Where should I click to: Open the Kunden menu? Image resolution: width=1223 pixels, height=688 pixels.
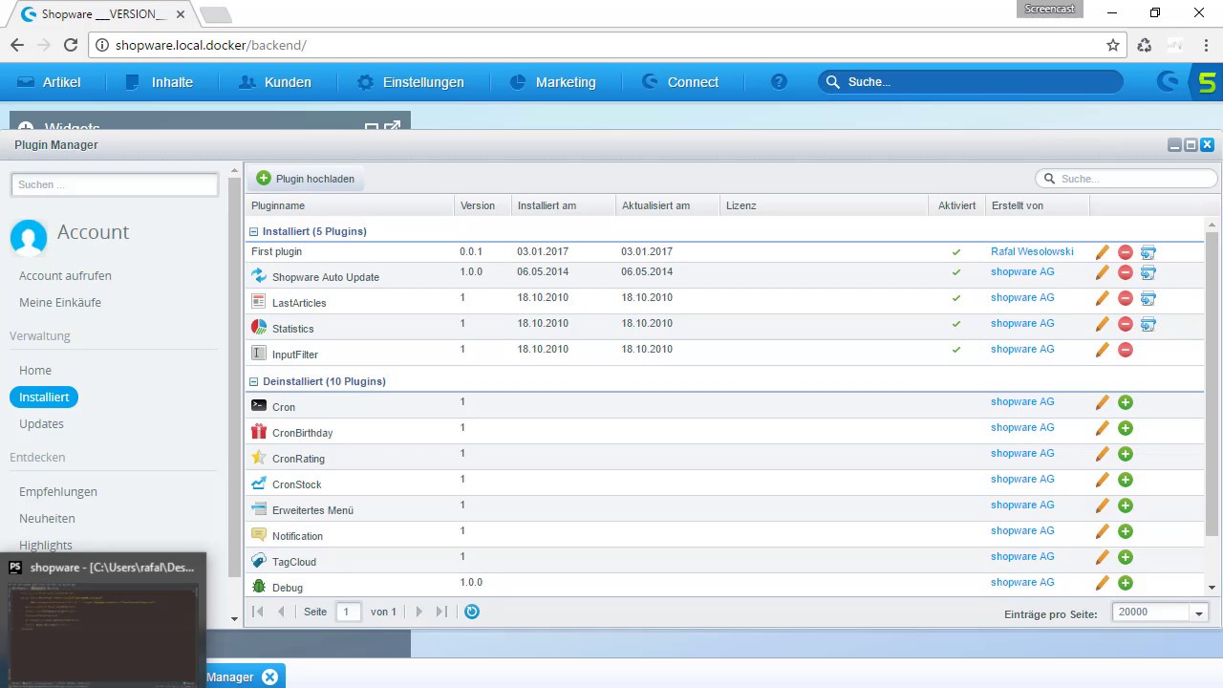[275, 82]
